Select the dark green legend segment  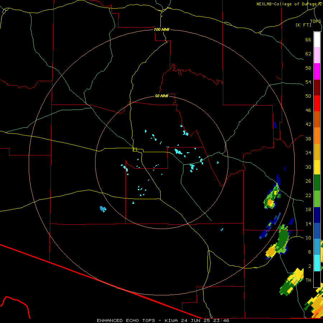click(x=317, y=183)
